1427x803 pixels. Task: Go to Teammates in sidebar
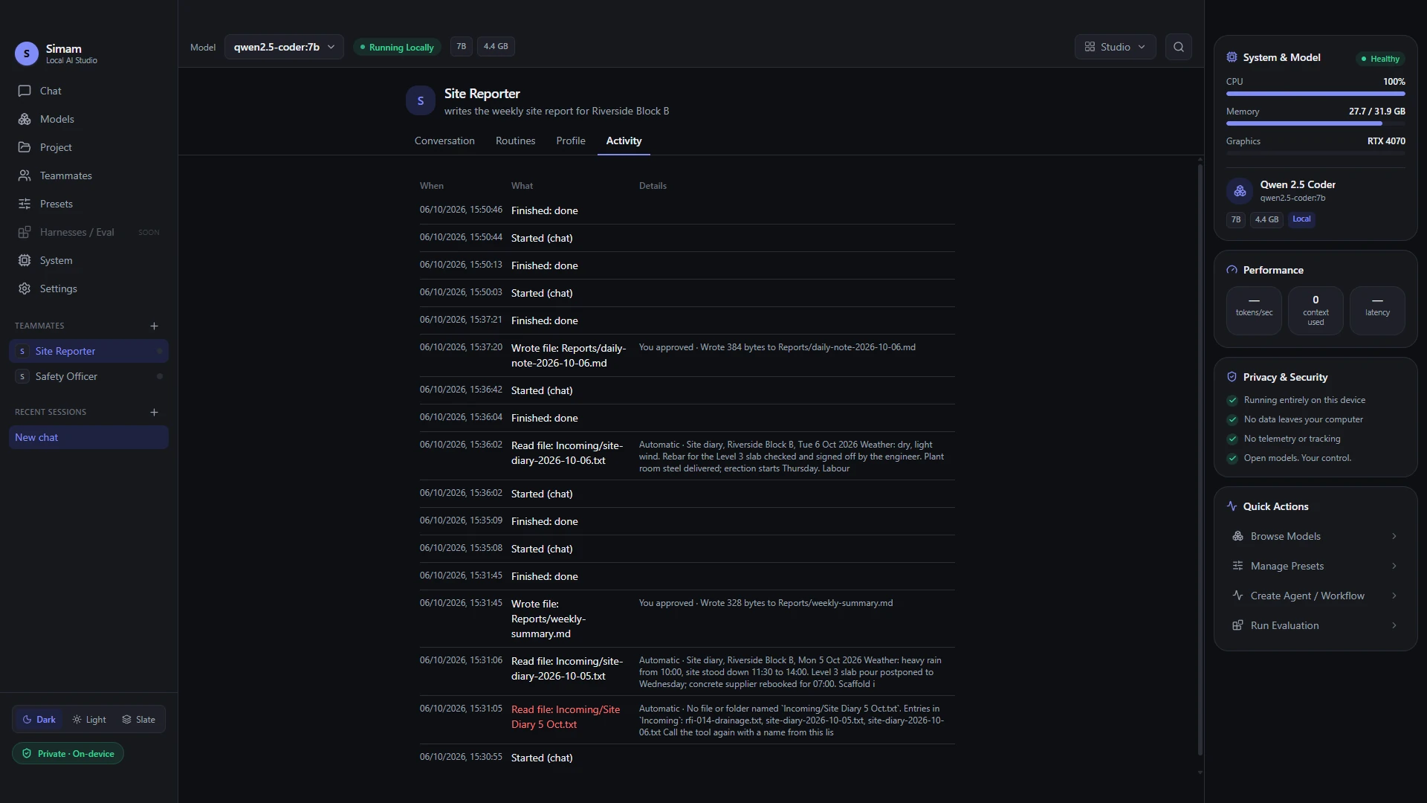point(88,175)
